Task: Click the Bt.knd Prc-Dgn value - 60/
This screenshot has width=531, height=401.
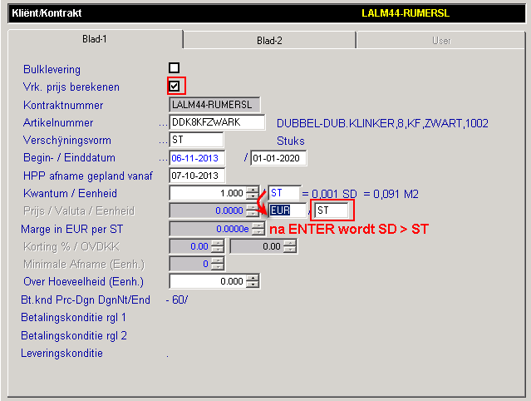Action: pos(177,300)
